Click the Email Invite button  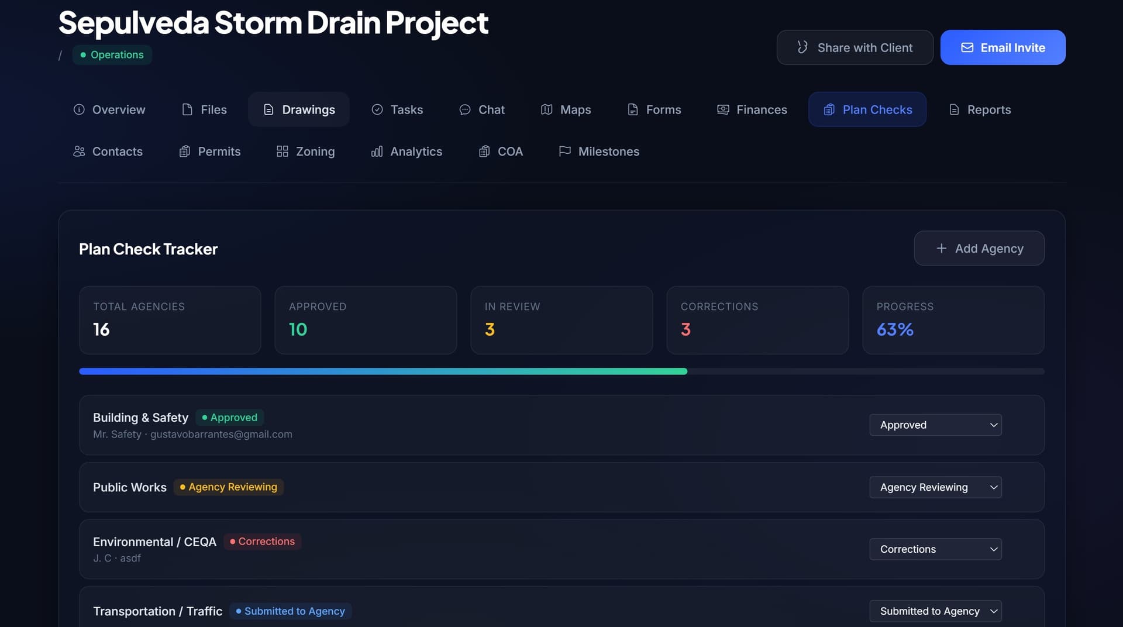tap(1003, 48)
